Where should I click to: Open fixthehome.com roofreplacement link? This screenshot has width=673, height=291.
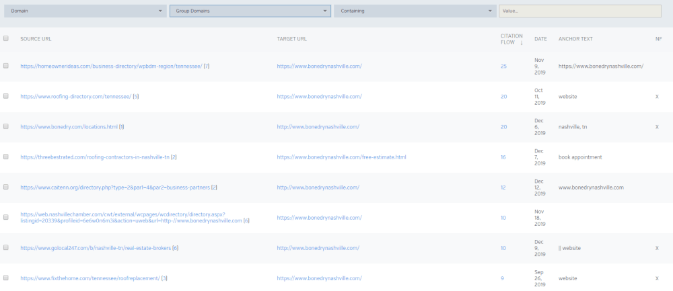pyautogui.click(x=90, y=278)
